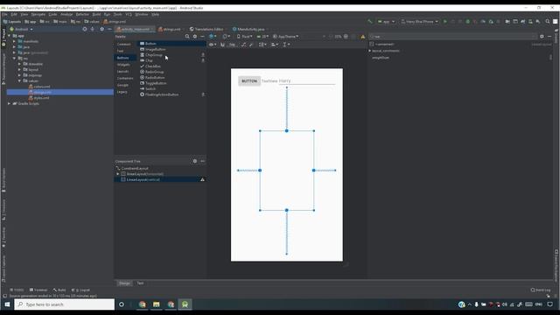Screen dimensions: 560x315
Task: Download the ChipGroup dependency icon
Action: point(203,55)
